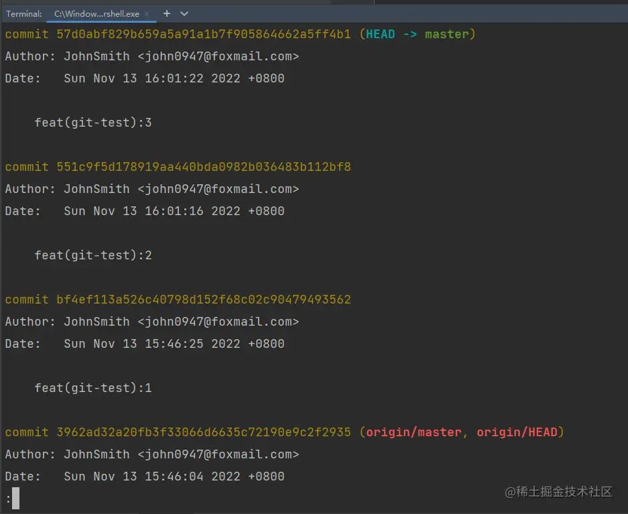The image size is (628, 514).
Task: Open a new terminal tab with plus icon
Action: click(167, 13)
